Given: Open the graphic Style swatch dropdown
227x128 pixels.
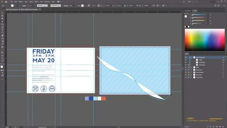Looking at the screenshot, I should [x=85, y=6].
